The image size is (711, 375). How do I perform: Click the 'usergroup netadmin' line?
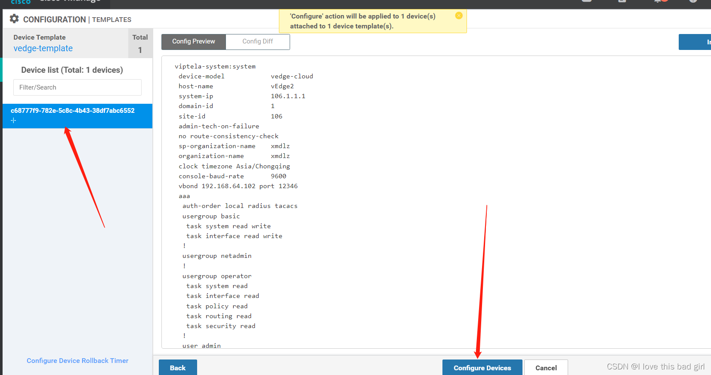[x=217, y=256]
